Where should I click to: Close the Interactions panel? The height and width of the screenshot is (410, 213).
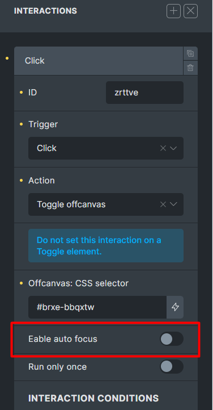pos(190,11)
